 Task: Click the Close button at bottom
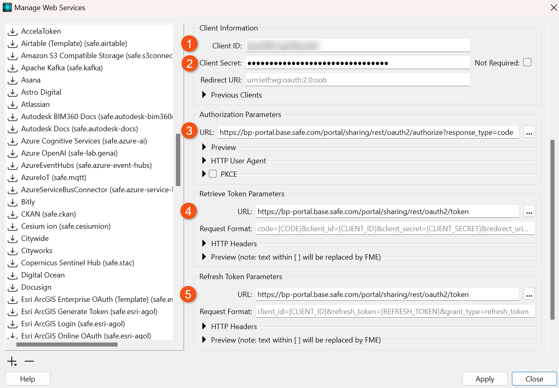click(534, 379)
